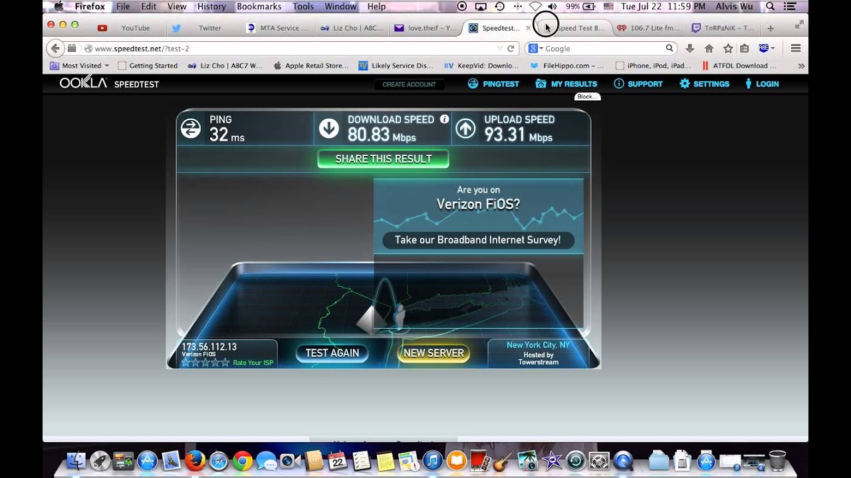Viewport: 851px width, 478px height.
Task: Go back with the Back arrow
Action: pos(55,48)
